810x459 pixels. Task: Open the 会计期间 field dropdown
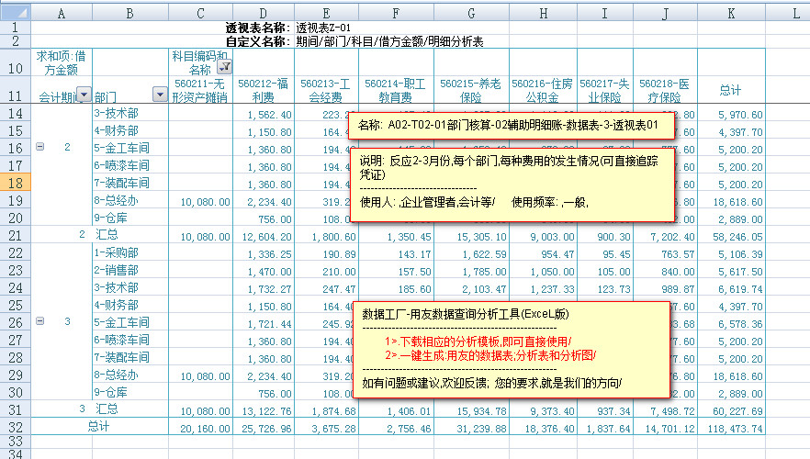coord(84,95)
